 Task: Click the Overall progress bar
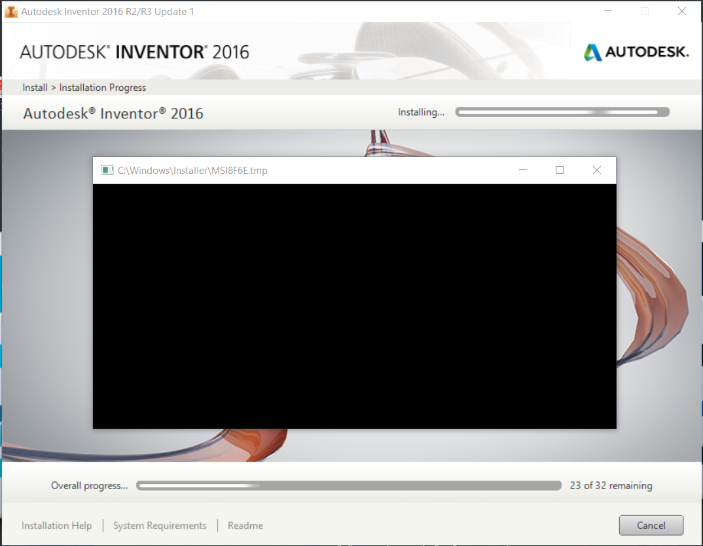[349, 486]
